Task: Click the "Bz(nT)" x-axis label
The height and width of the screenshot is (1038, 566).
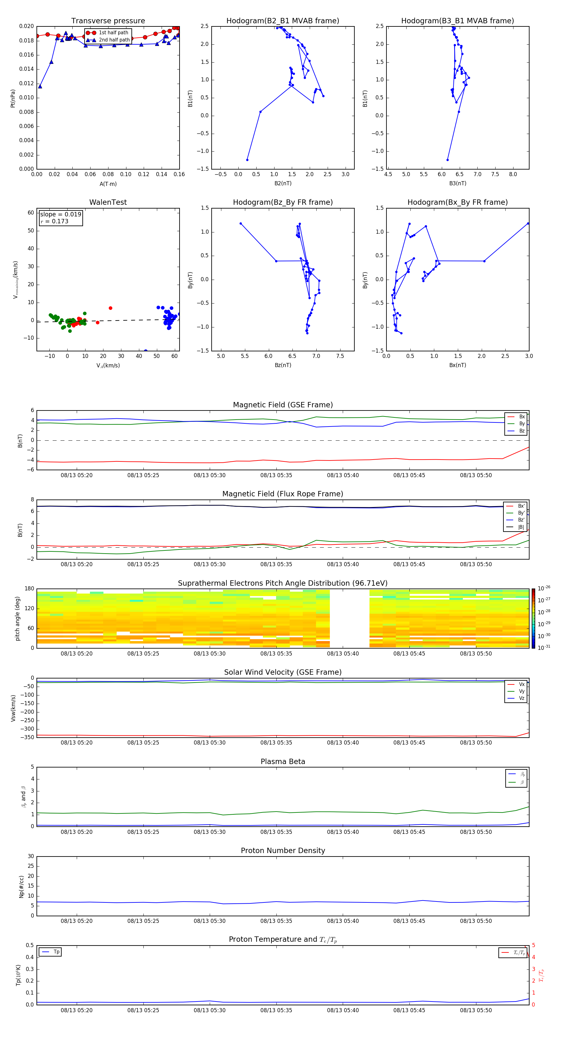Action: coord(283,365)
